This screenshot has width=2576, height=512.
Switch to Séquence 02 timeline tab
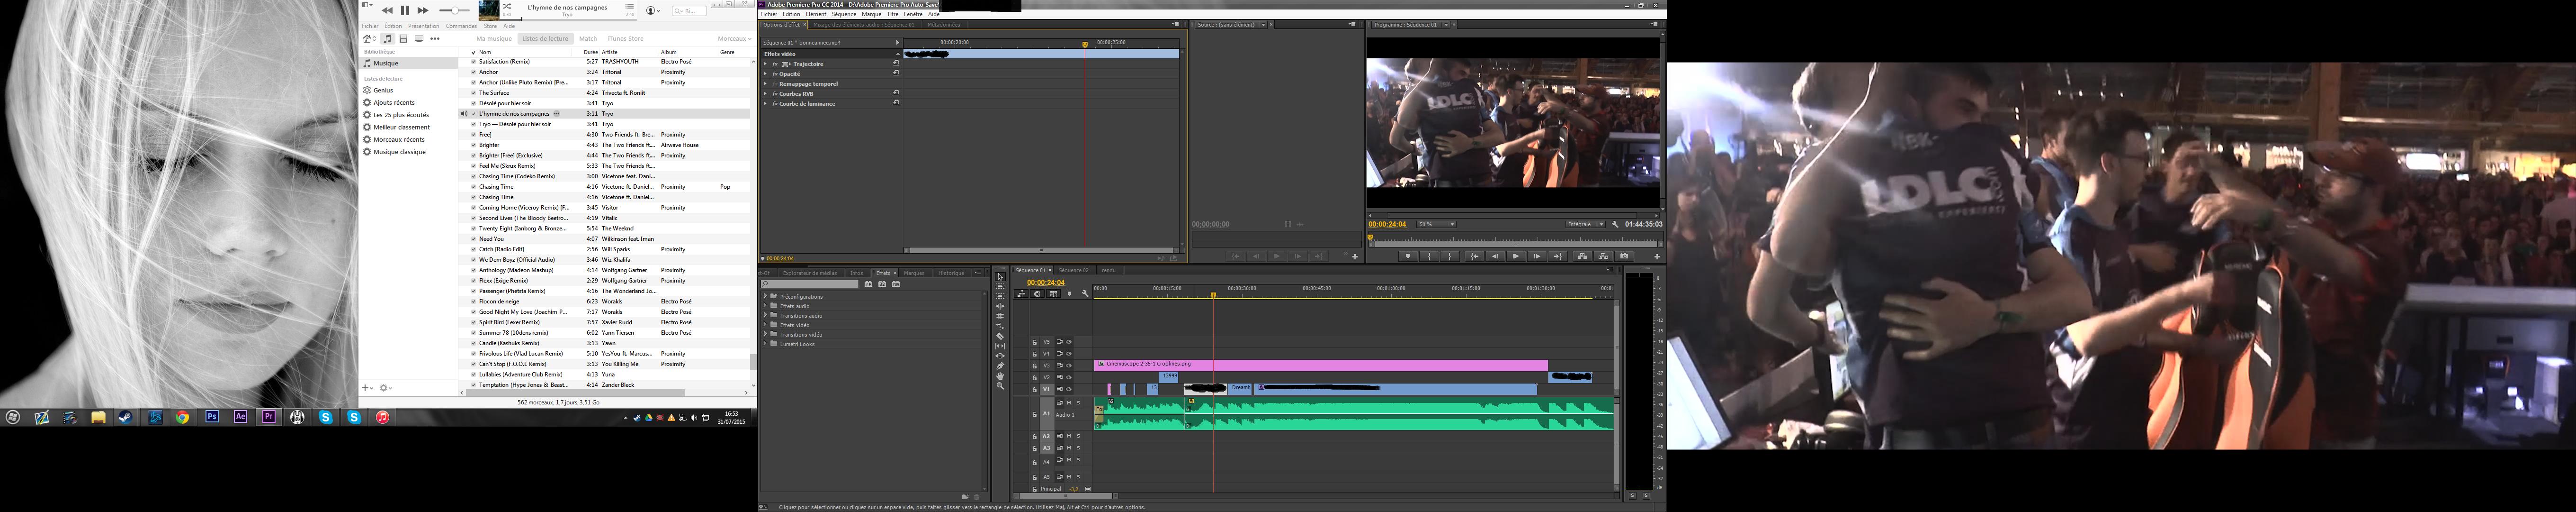pos(1073,270)
